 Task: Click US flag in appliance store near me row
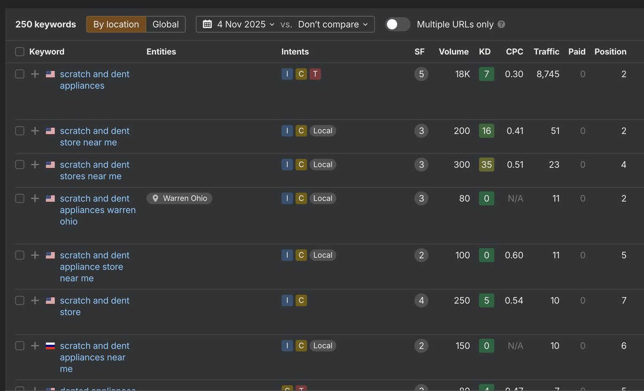(x=50, y=255)
